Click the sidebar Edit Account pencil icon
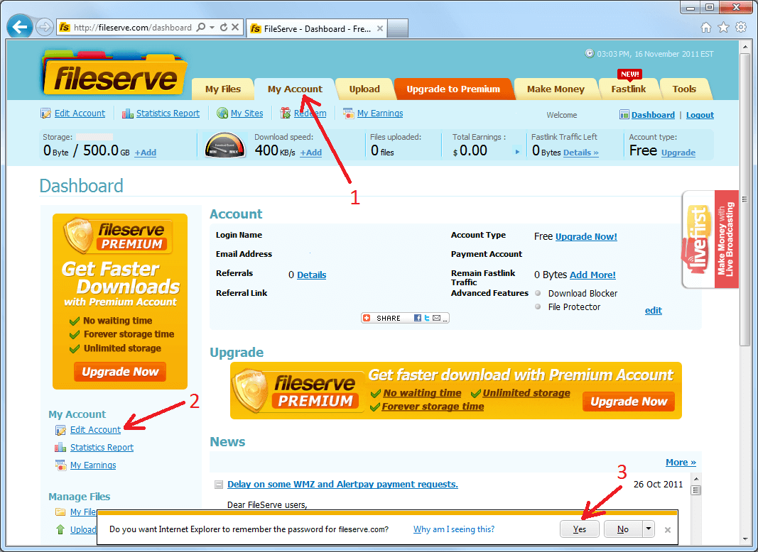This screenshot has width=758, height=552. (60, 430)
